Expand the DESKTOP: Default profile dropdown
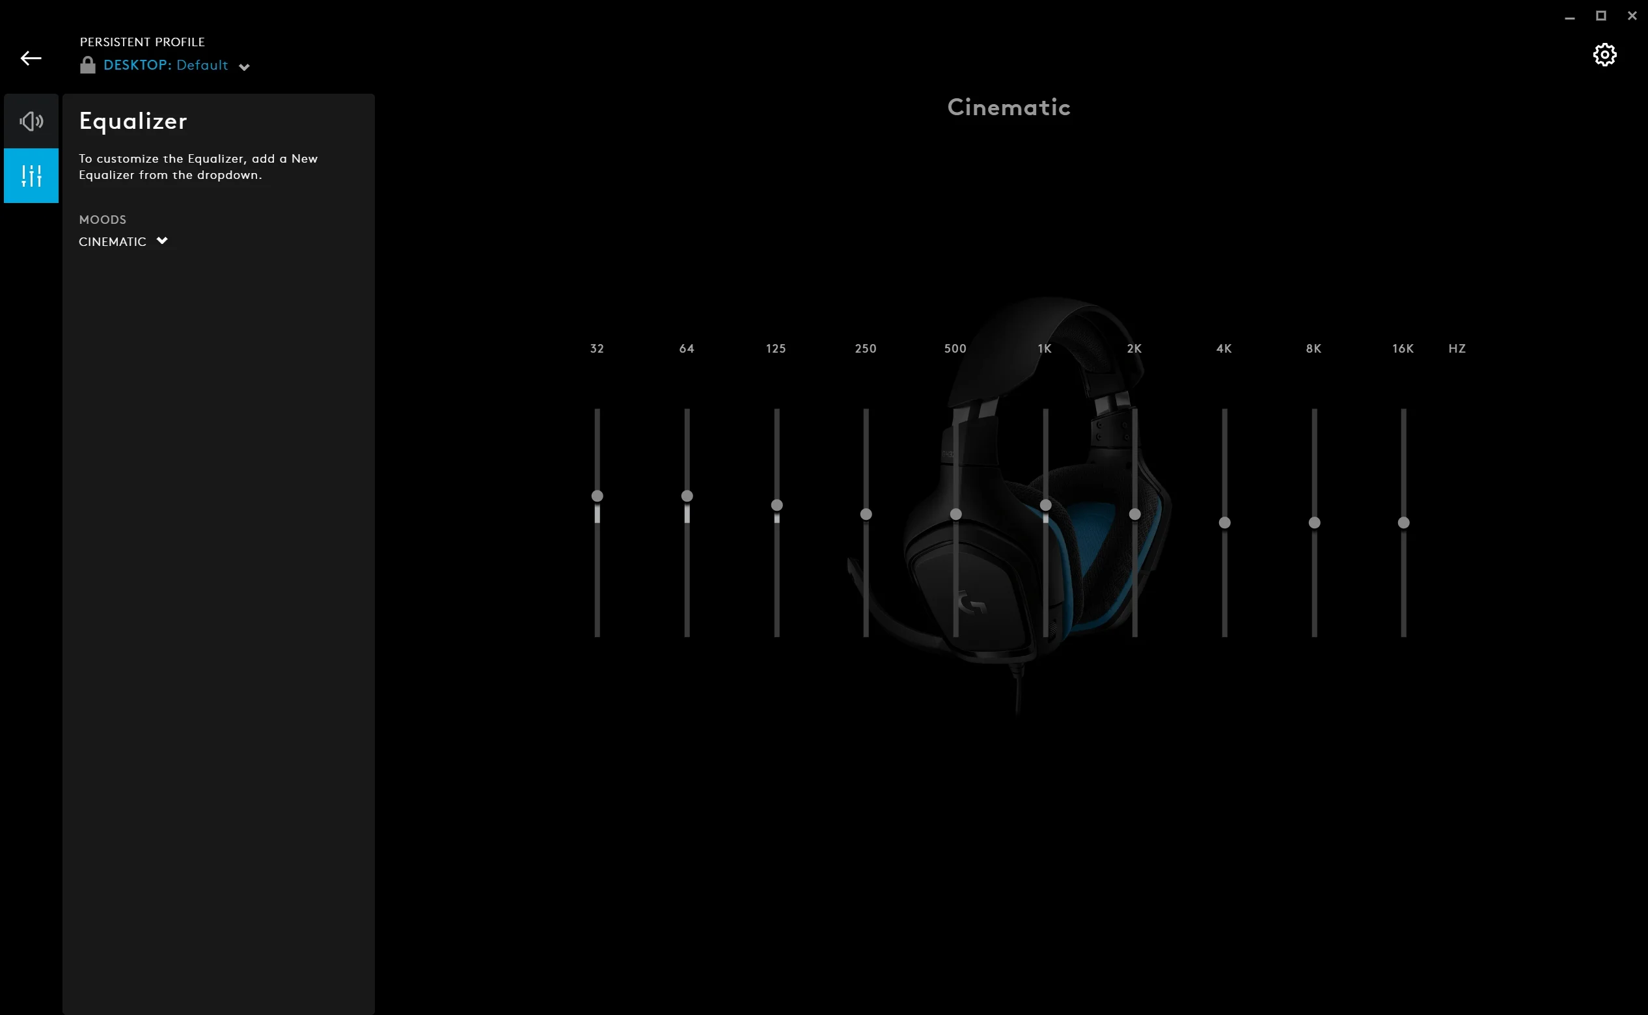The width and height of the screenshot is (1648, 1015). pyautogui.click(x=245, y=66)
